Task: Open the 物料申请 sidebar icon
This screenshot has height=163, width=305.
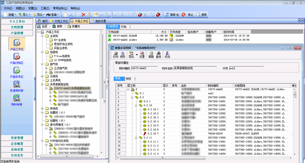Action: click(17, 99)
